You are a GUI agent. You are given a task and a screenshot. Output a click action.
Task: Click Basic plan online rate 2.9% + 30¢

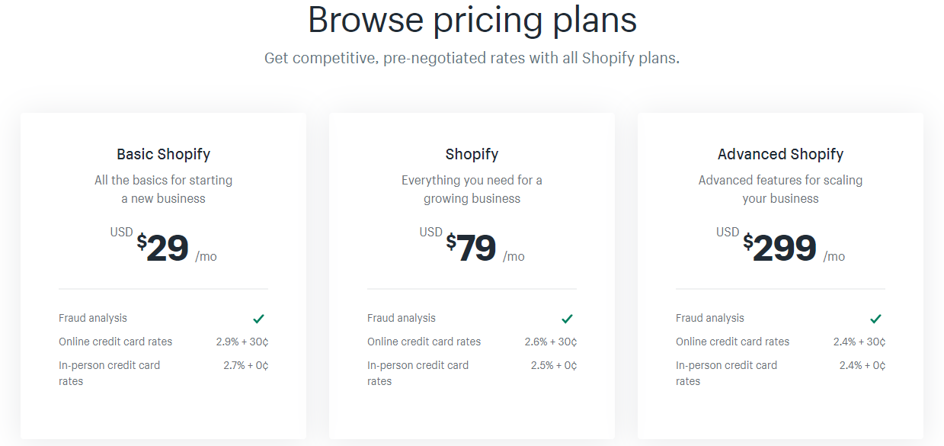coord(242,342)
